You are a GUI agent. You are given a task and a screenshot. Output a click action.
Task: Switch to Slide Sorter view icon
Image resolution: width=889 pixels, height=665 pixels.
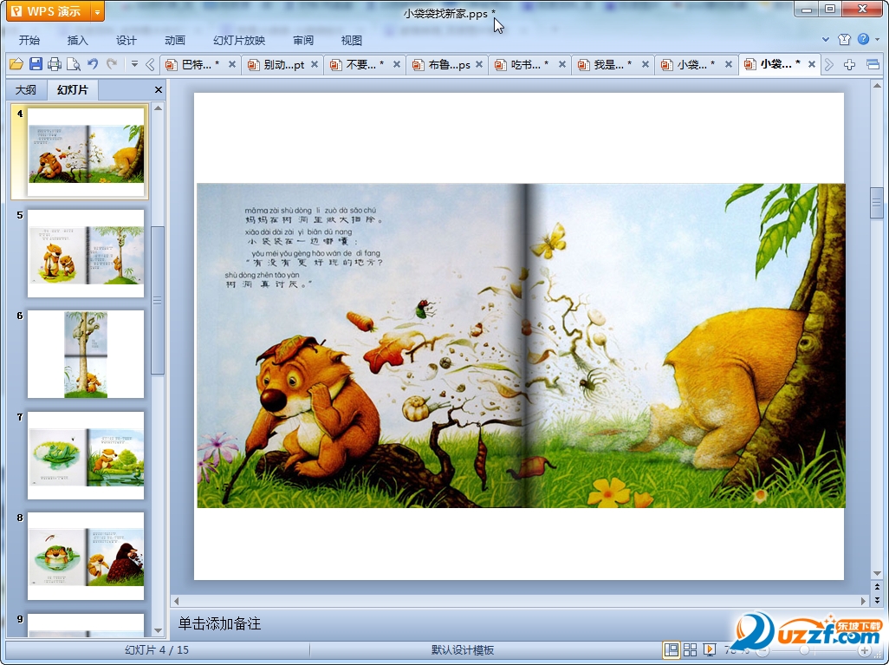(690, 649)
